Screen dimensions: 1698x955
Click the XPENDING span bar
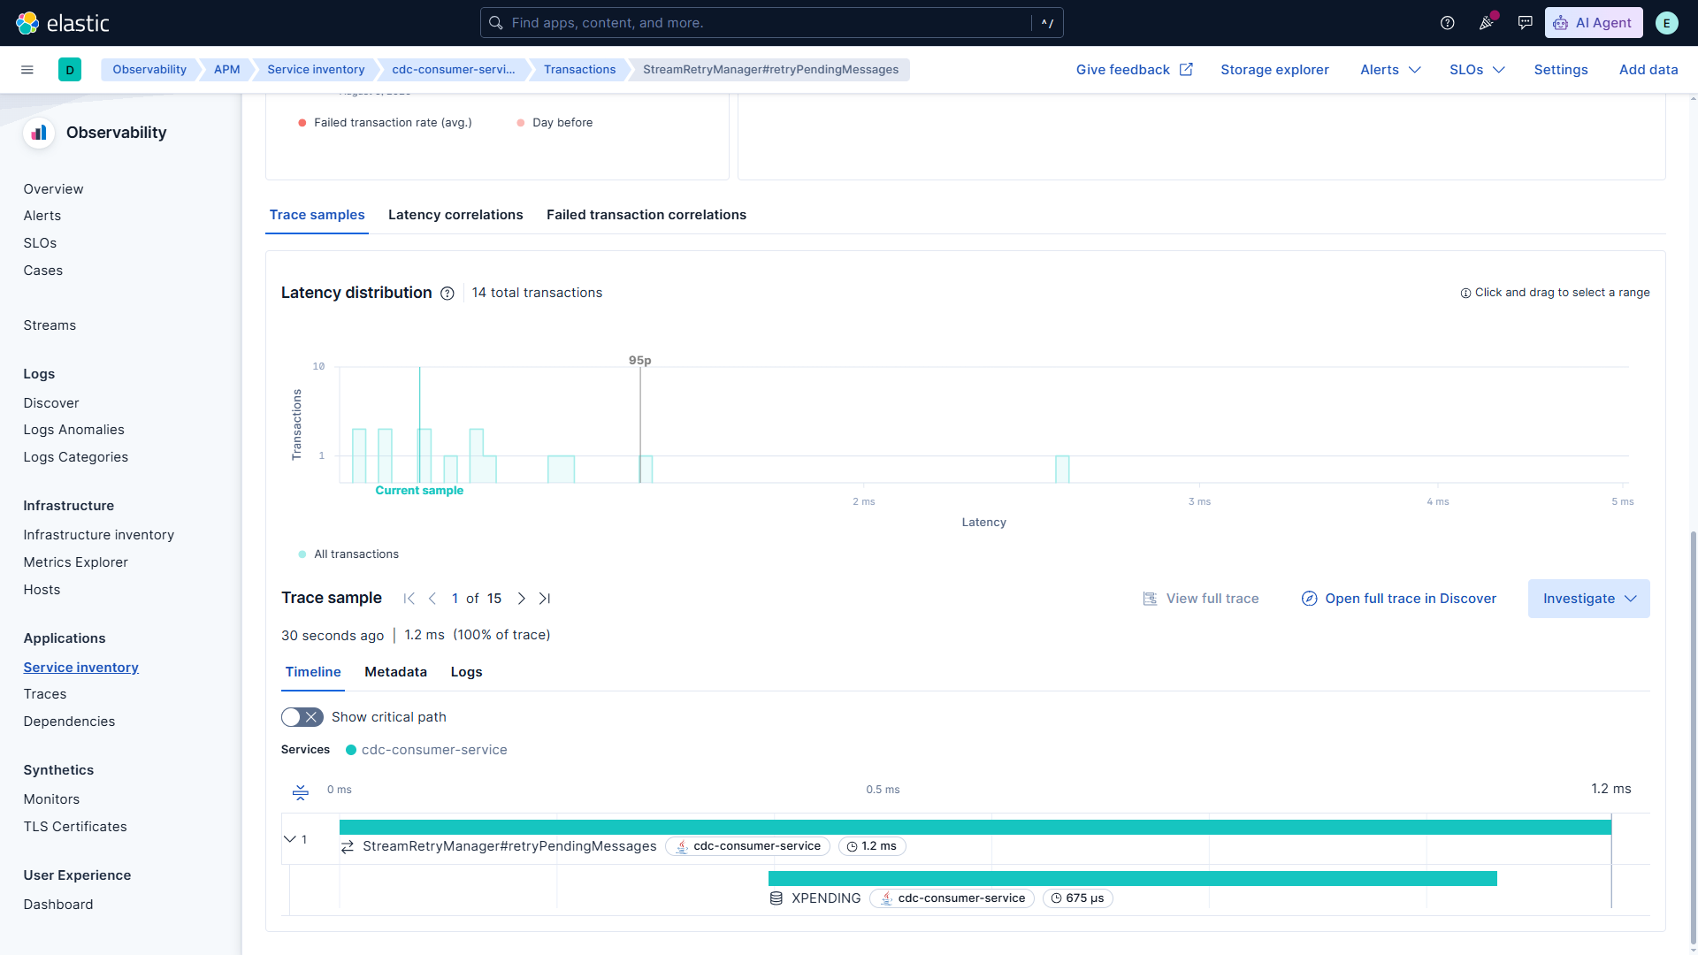[x=1133, y=879]
